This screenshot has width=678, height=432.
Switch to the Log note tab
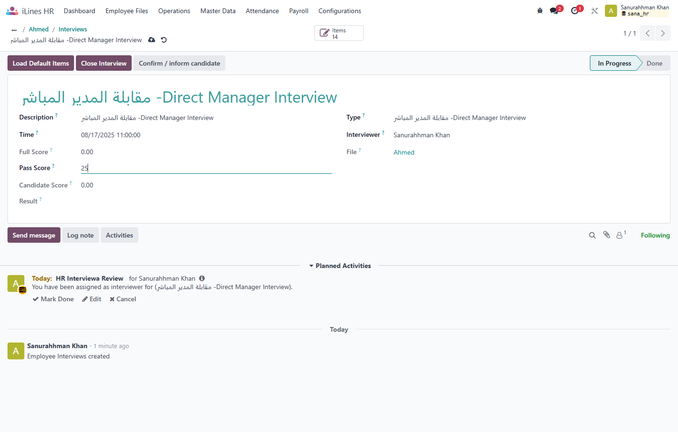(81, 235)
